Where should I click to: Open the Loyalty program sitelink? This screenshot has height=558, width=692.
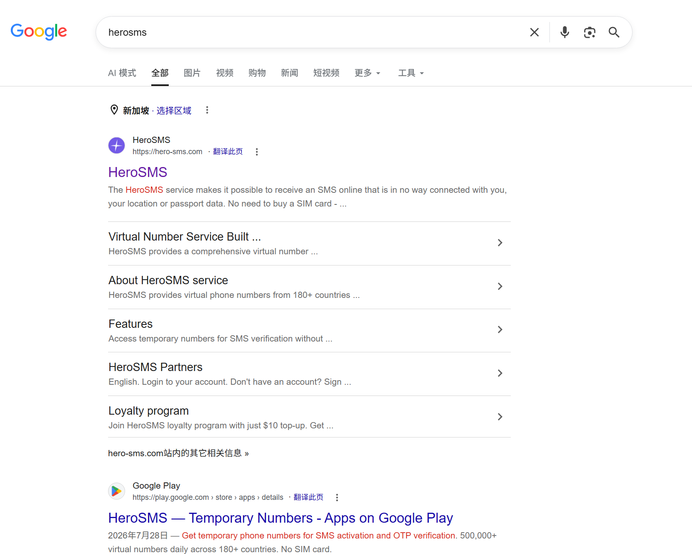pos(148,411)
